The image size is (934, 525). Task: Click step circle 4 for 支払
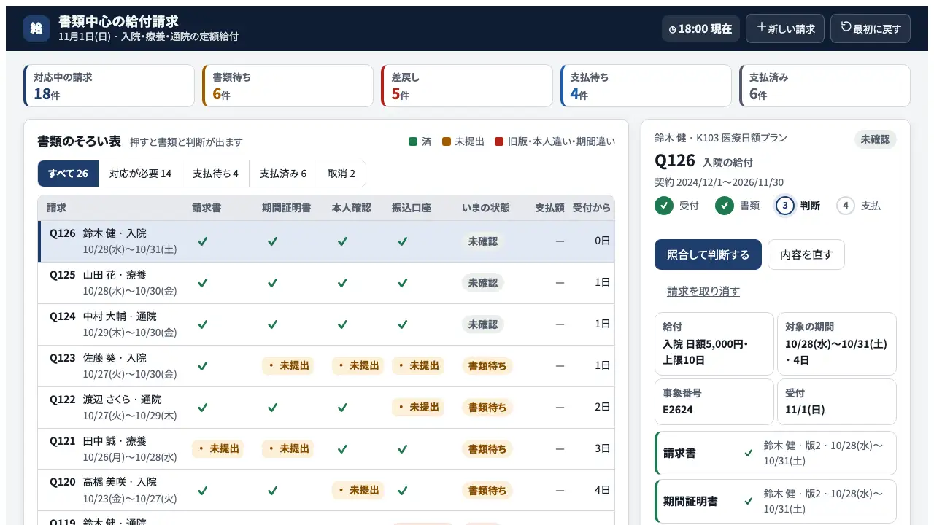click(x=846, y=206)
